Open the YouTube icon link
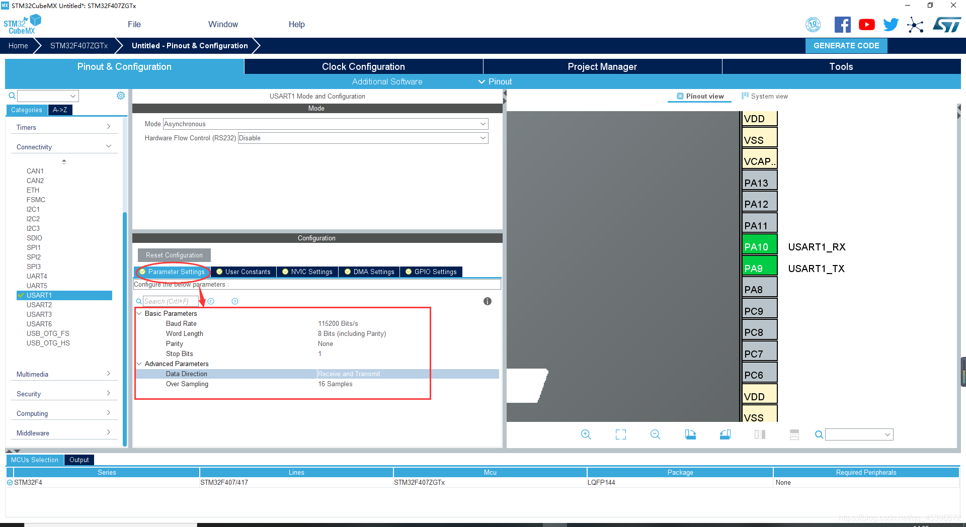The image size is (966, 527). click(866, 25)
